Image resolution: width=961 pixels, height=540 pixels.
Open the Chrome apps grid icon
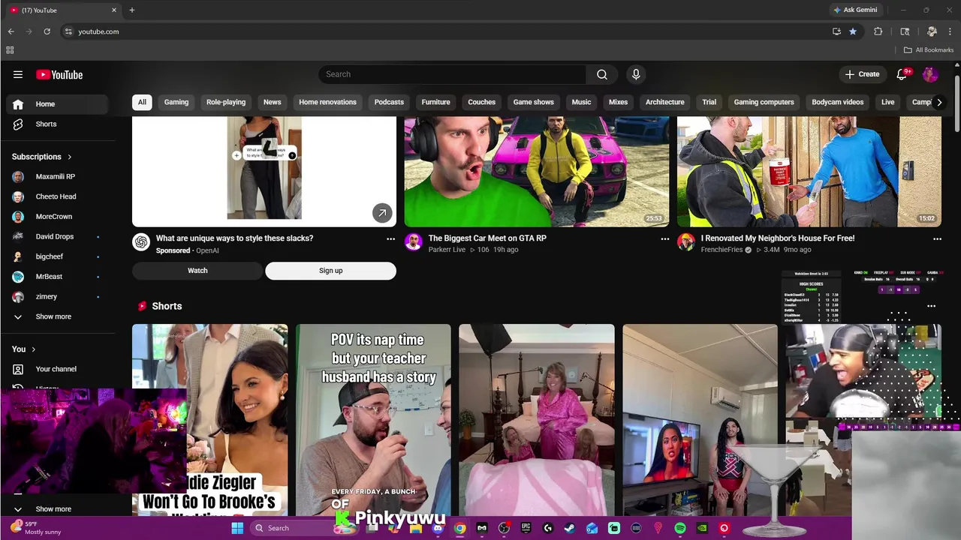[x=10, y=50]
